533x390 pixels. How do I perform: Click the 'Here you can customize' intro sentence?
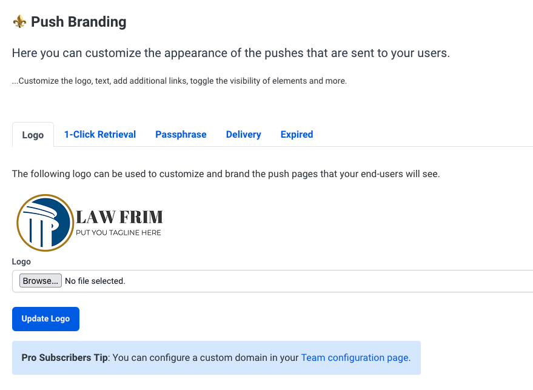tap(231, 53)
